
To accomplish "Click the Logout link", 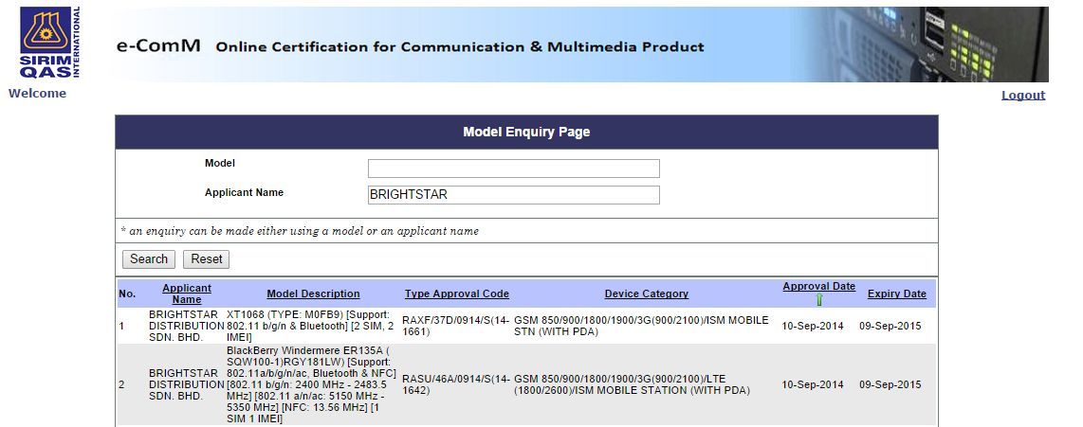I will (x=1022, y=95).
